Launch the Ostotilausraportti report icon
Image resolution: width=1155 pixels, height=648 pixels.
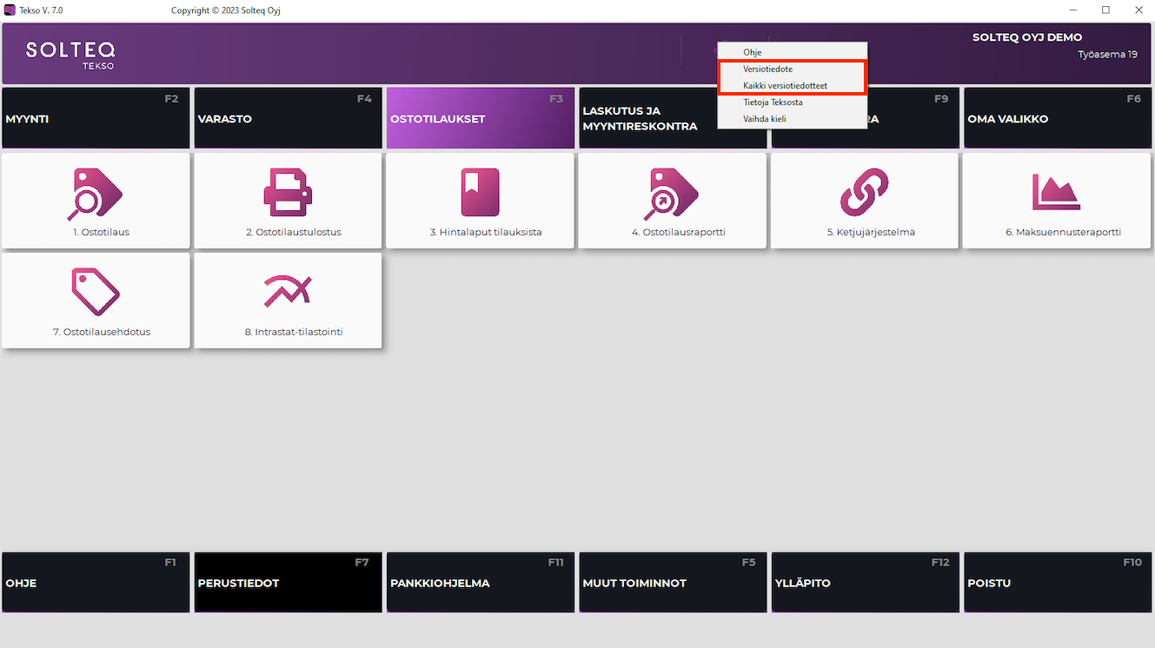pos(673,193)
